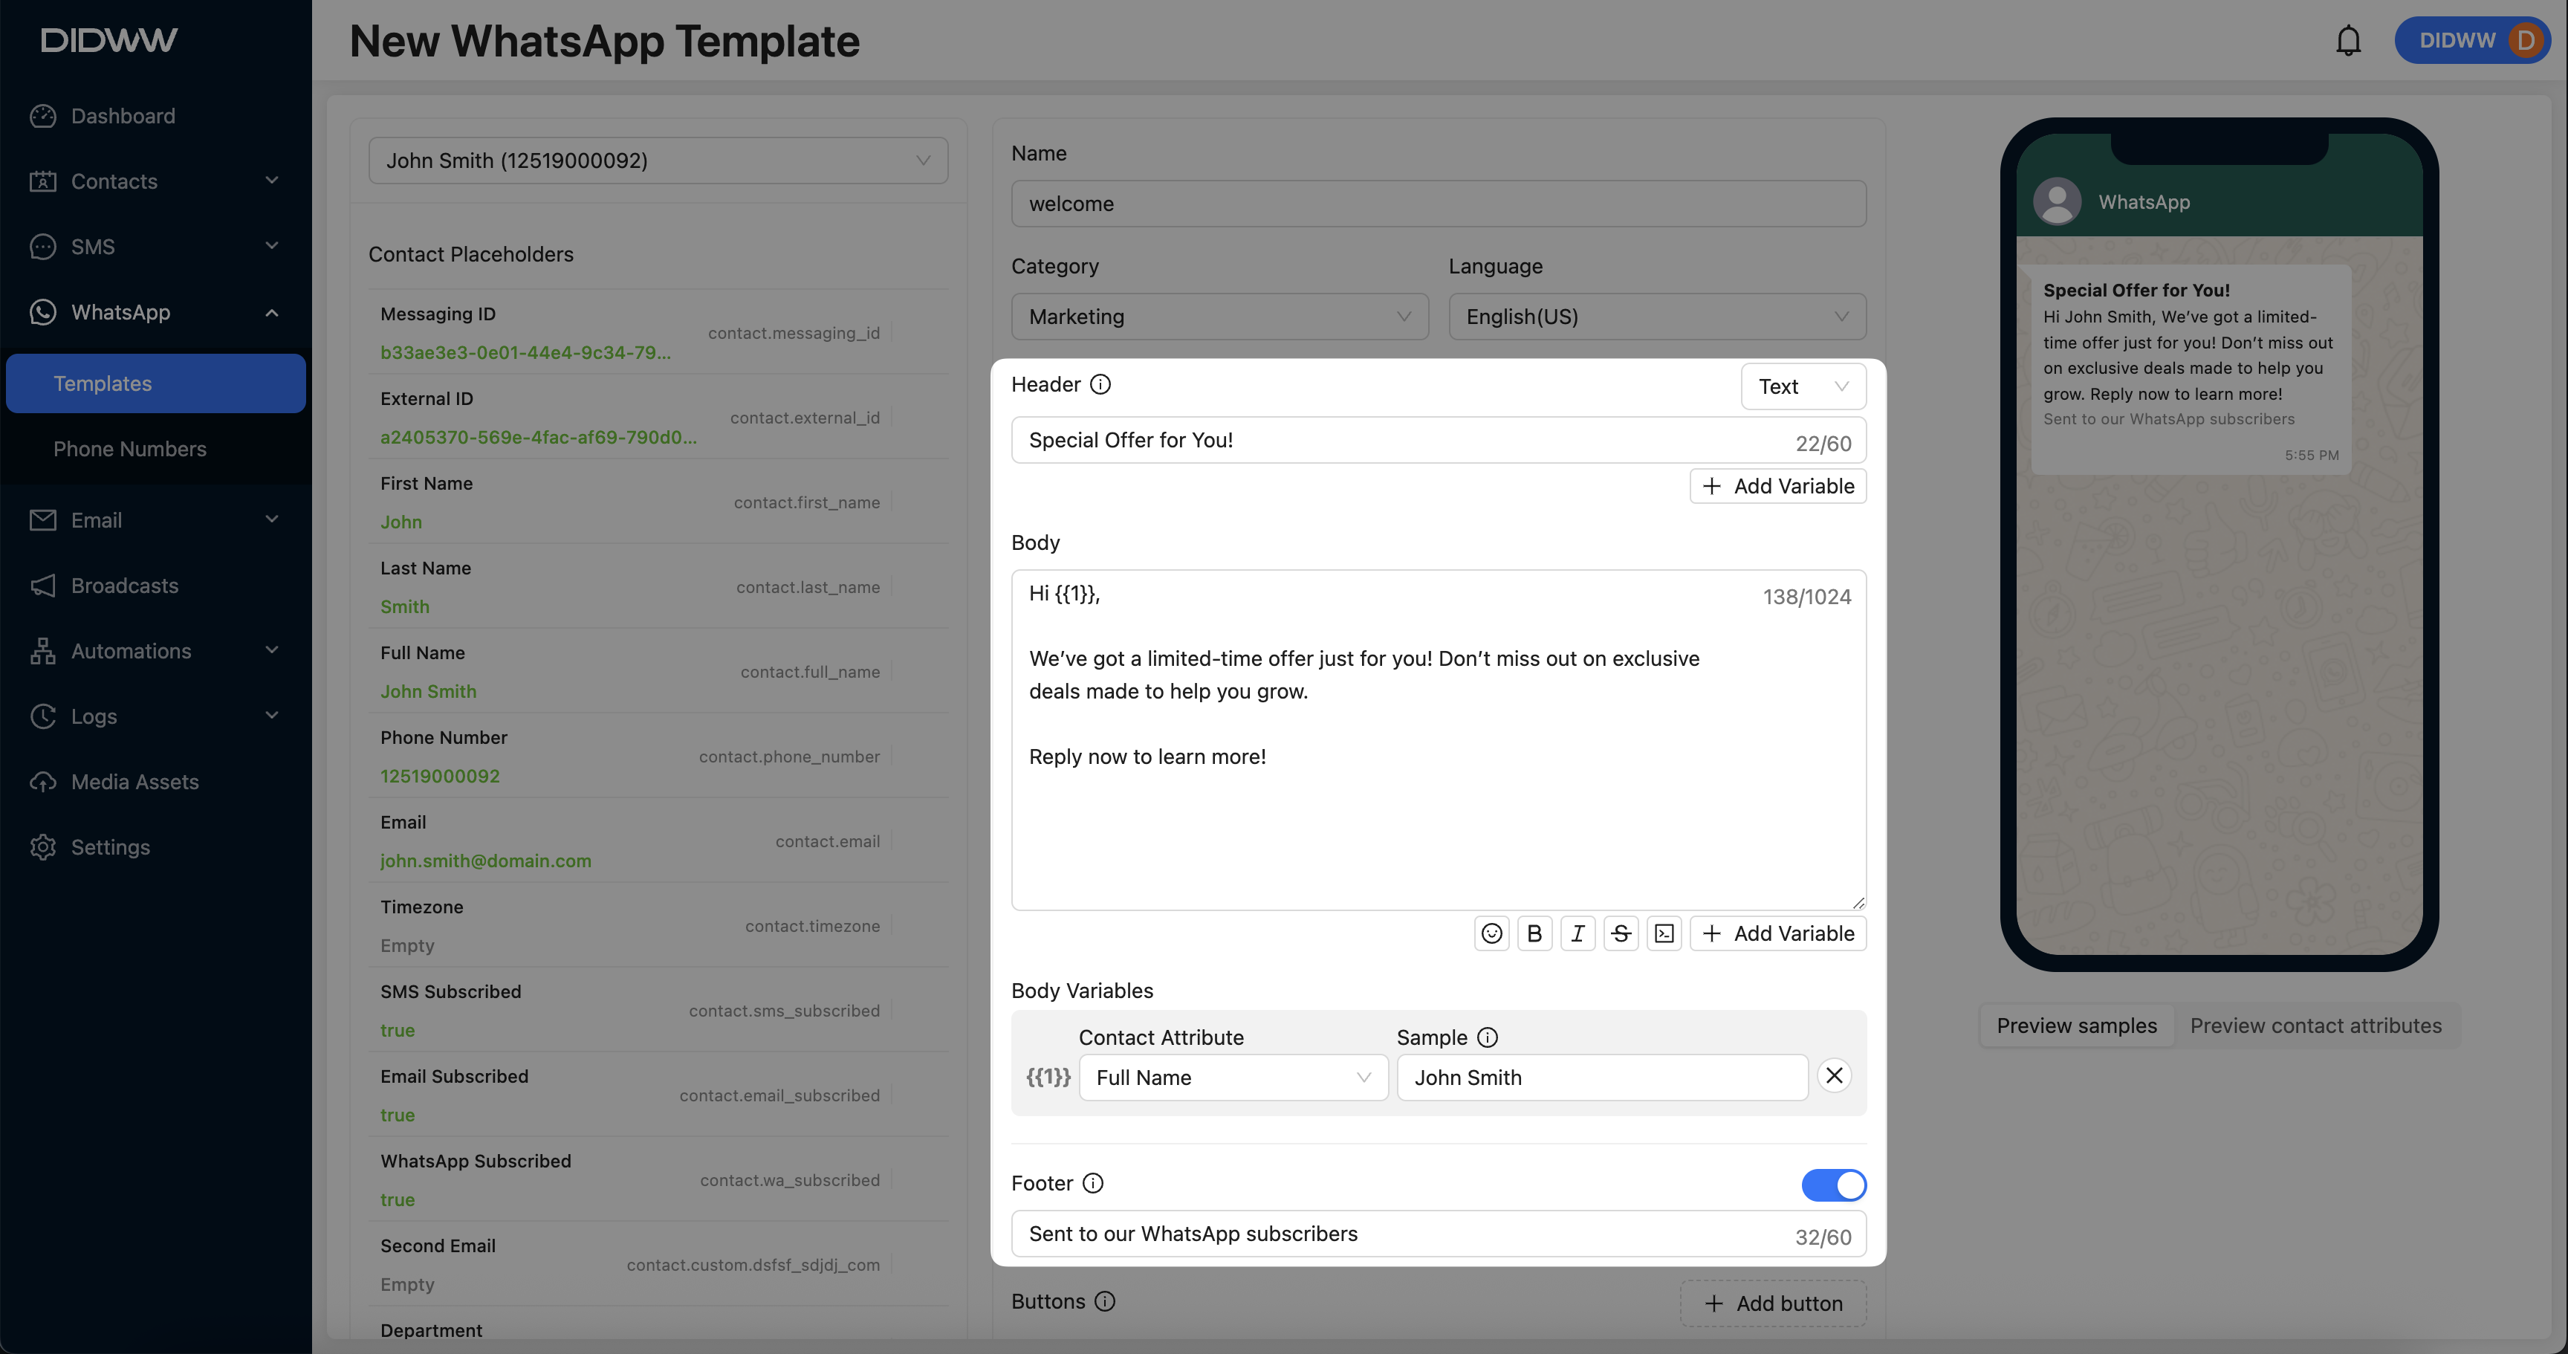
Task: Expand the SMS sidebar menu chevron
Action: coord(271,245)
